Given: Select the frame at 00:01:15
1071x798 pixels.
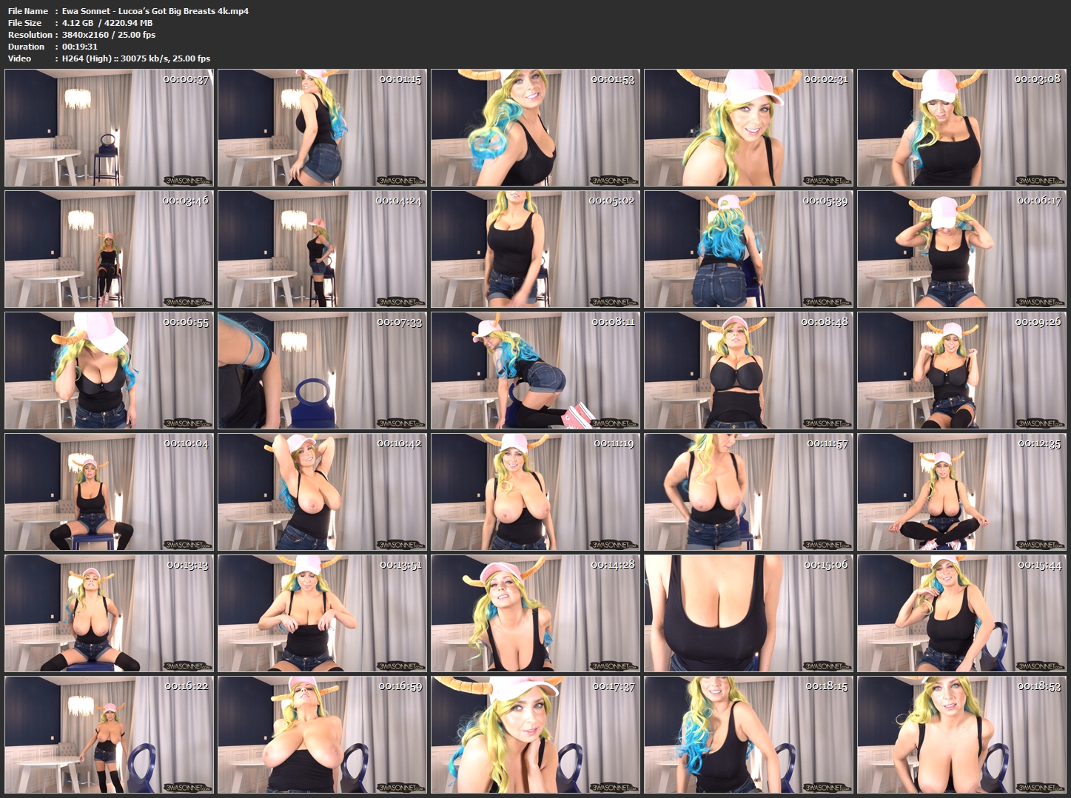Looking at the screenshot, I should 322,127.
